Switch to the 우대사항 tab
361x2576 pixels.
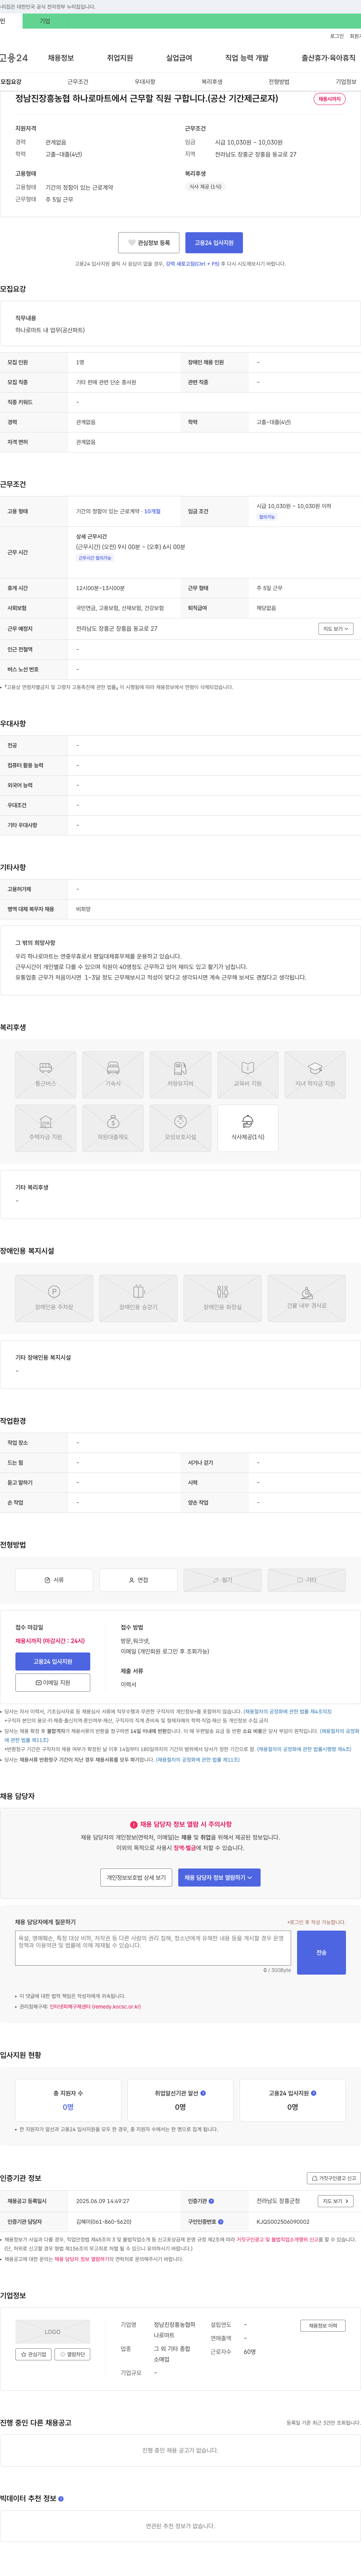(x=145, y=82)
